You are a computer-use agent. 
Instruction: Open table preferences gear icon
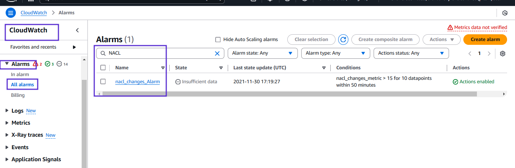(x=503, y=53)
